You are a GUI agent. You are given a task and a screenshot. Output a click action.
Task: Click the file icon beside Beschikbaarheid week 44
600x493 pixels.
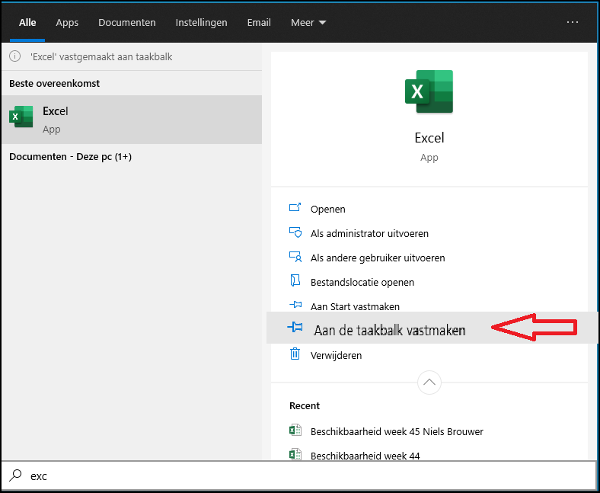[295, 454]
